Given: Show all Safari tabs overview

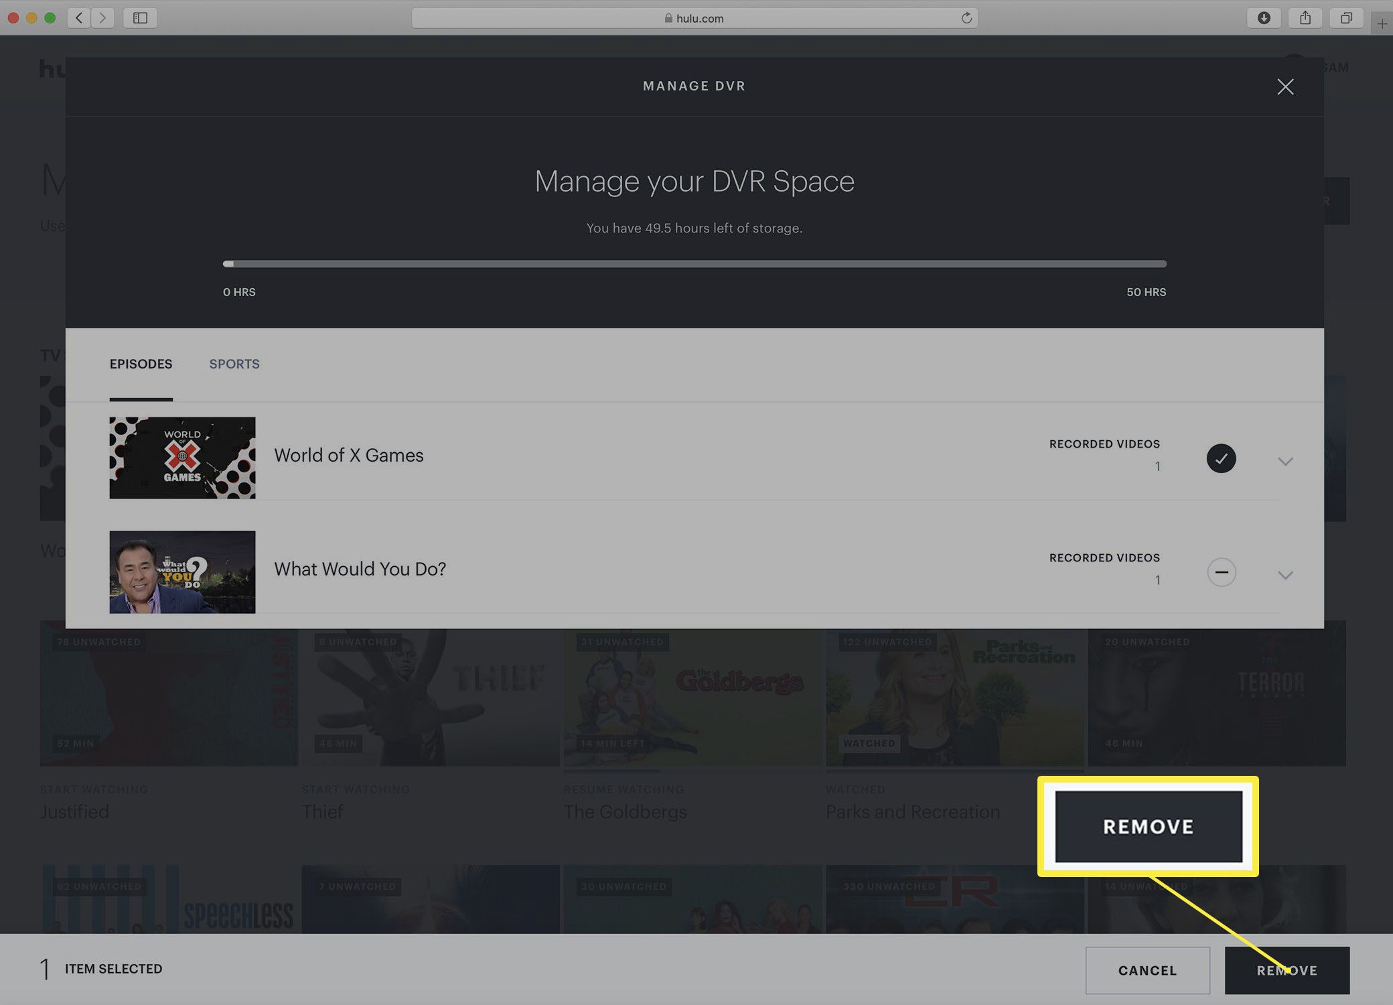Looking at the screenshot, I should pyautogui.click(x=1346, y=18).
